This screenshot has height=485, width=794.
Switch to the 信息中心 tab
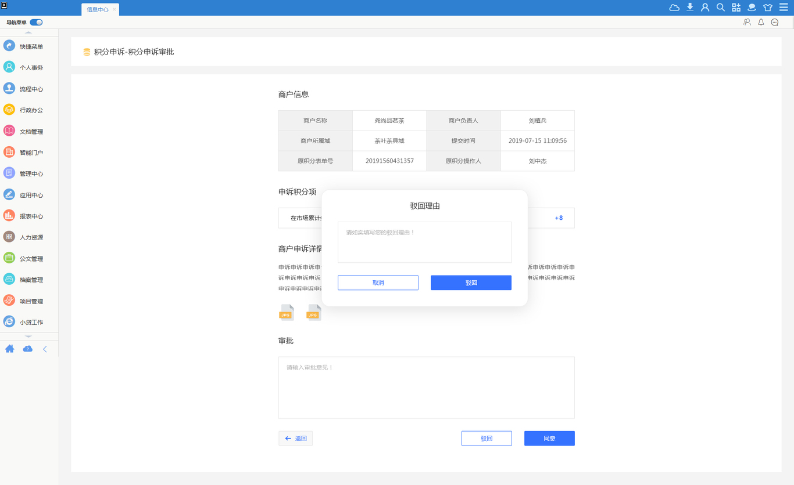tap(97, 9)
